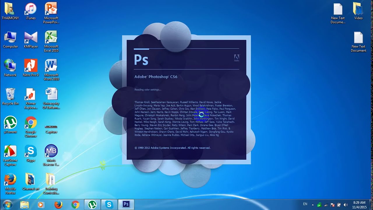
Task: Open the THAIMONY user folder icon
Action: [x=10, y=11]
